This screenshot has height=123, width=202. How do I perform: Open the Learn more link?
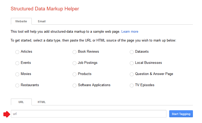coord(130,32)
